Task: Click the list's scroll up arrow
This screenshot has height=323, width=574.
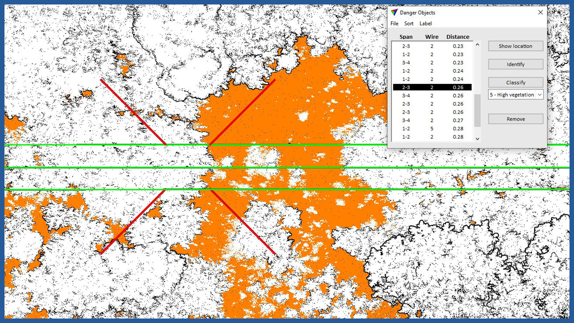Action: coord(477,45)
